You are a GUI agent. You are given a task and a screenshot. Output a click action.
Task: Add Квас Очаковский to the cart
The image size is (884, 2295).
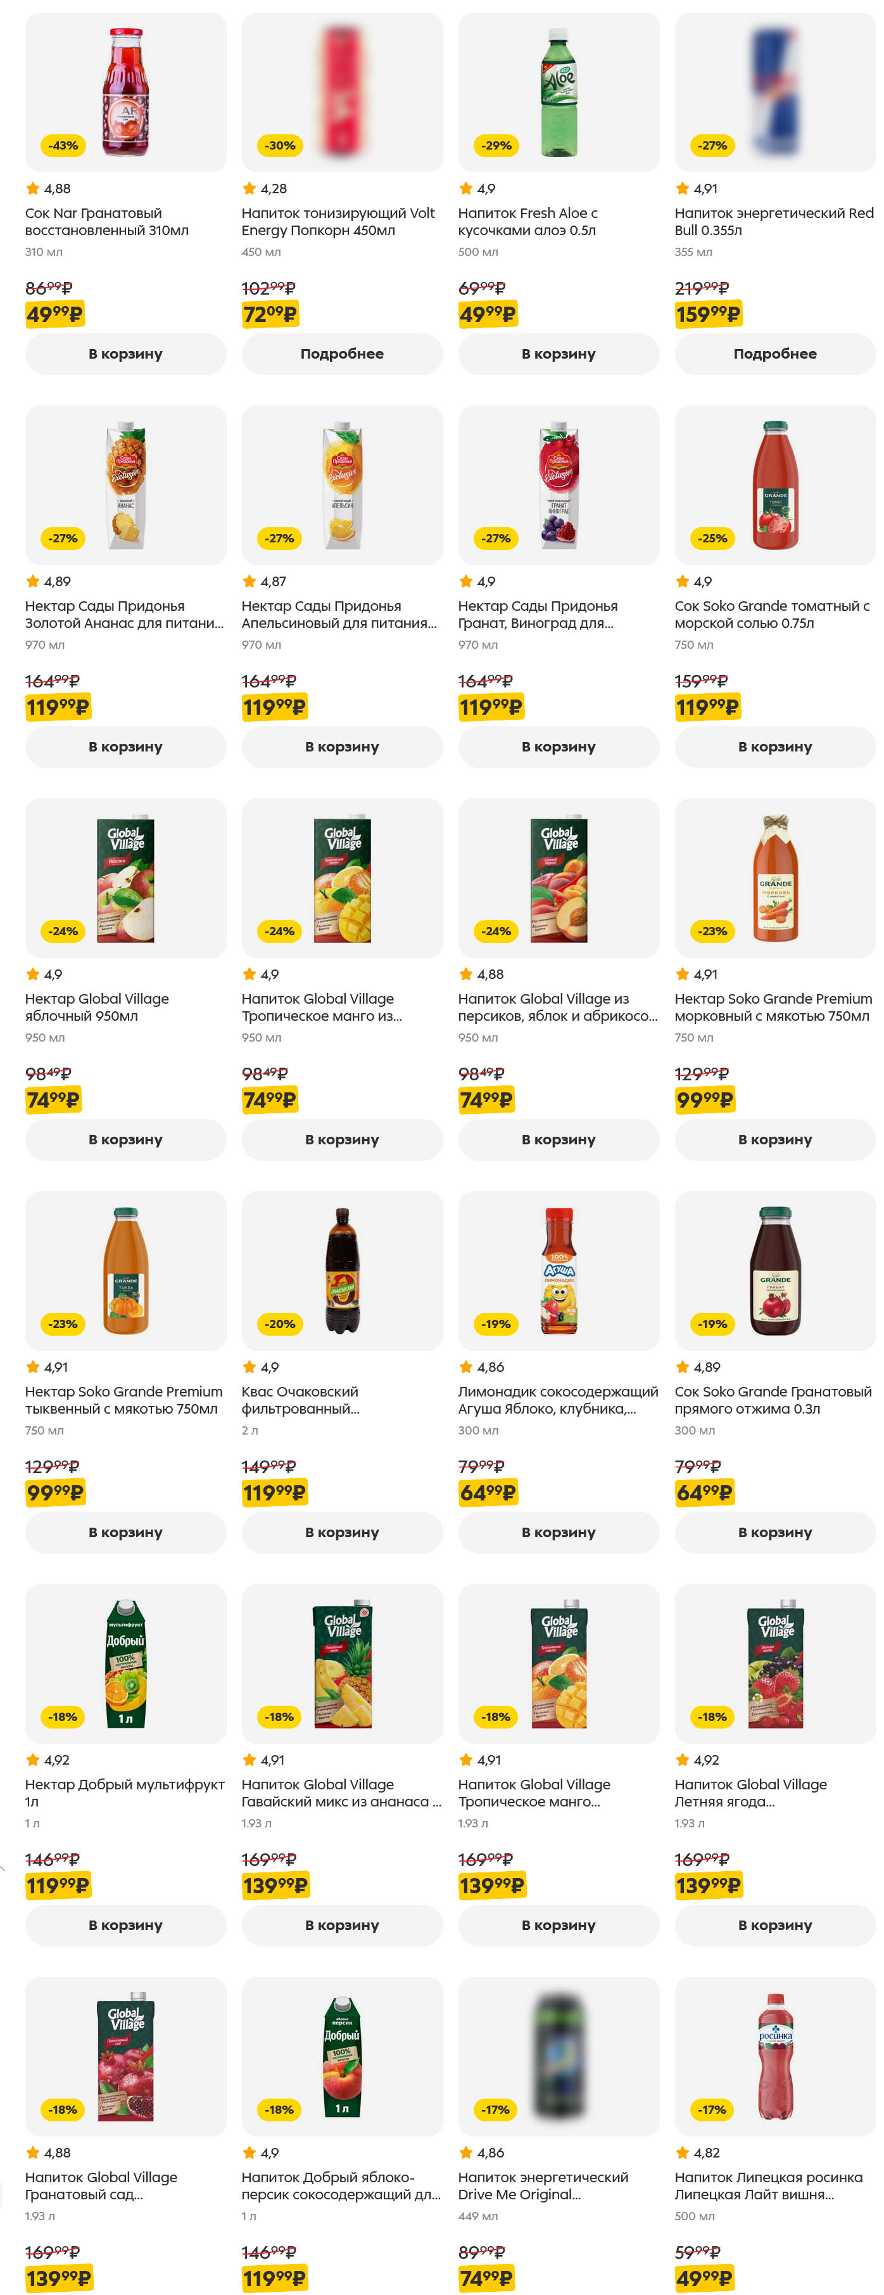pos(342,1532)
